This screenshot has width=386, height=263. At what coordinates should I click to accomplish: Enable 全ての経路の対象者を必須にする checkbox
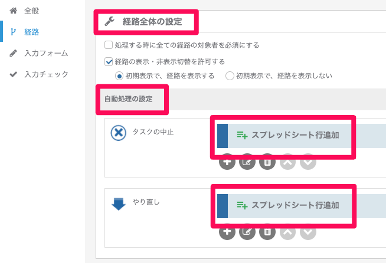click(x=109, y=45)
